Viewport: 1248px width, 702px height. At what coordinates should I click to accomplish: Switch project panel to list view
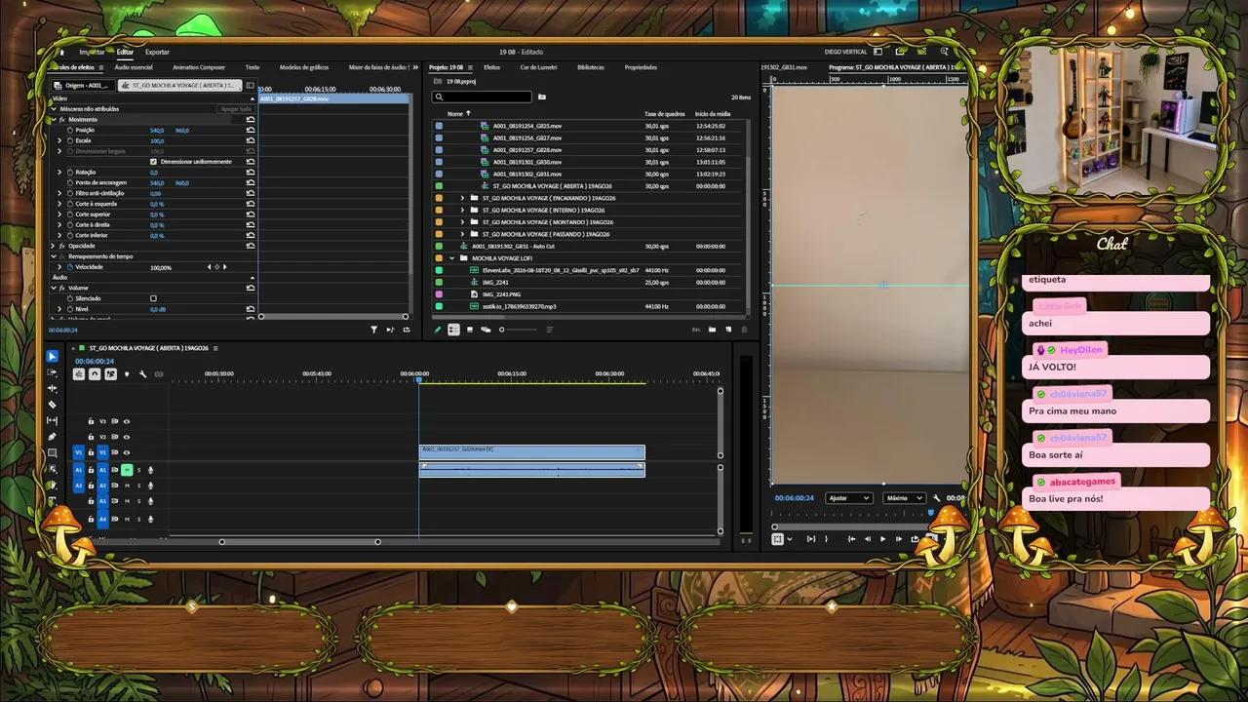coord(453,330)
